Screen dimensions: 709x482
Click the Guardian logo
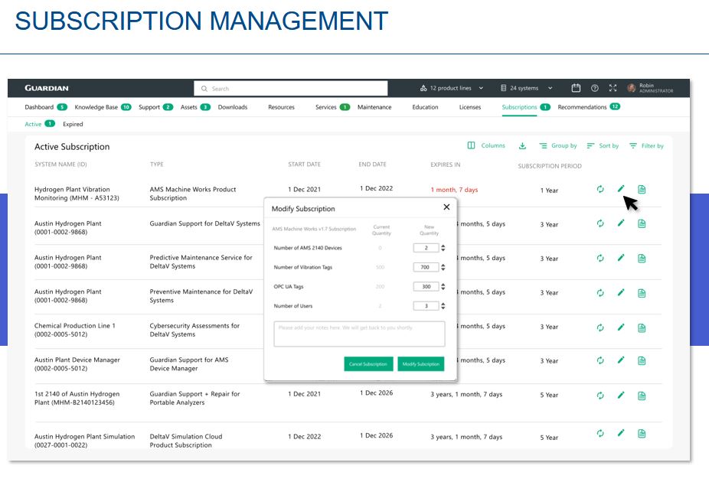tap(47, 88)
